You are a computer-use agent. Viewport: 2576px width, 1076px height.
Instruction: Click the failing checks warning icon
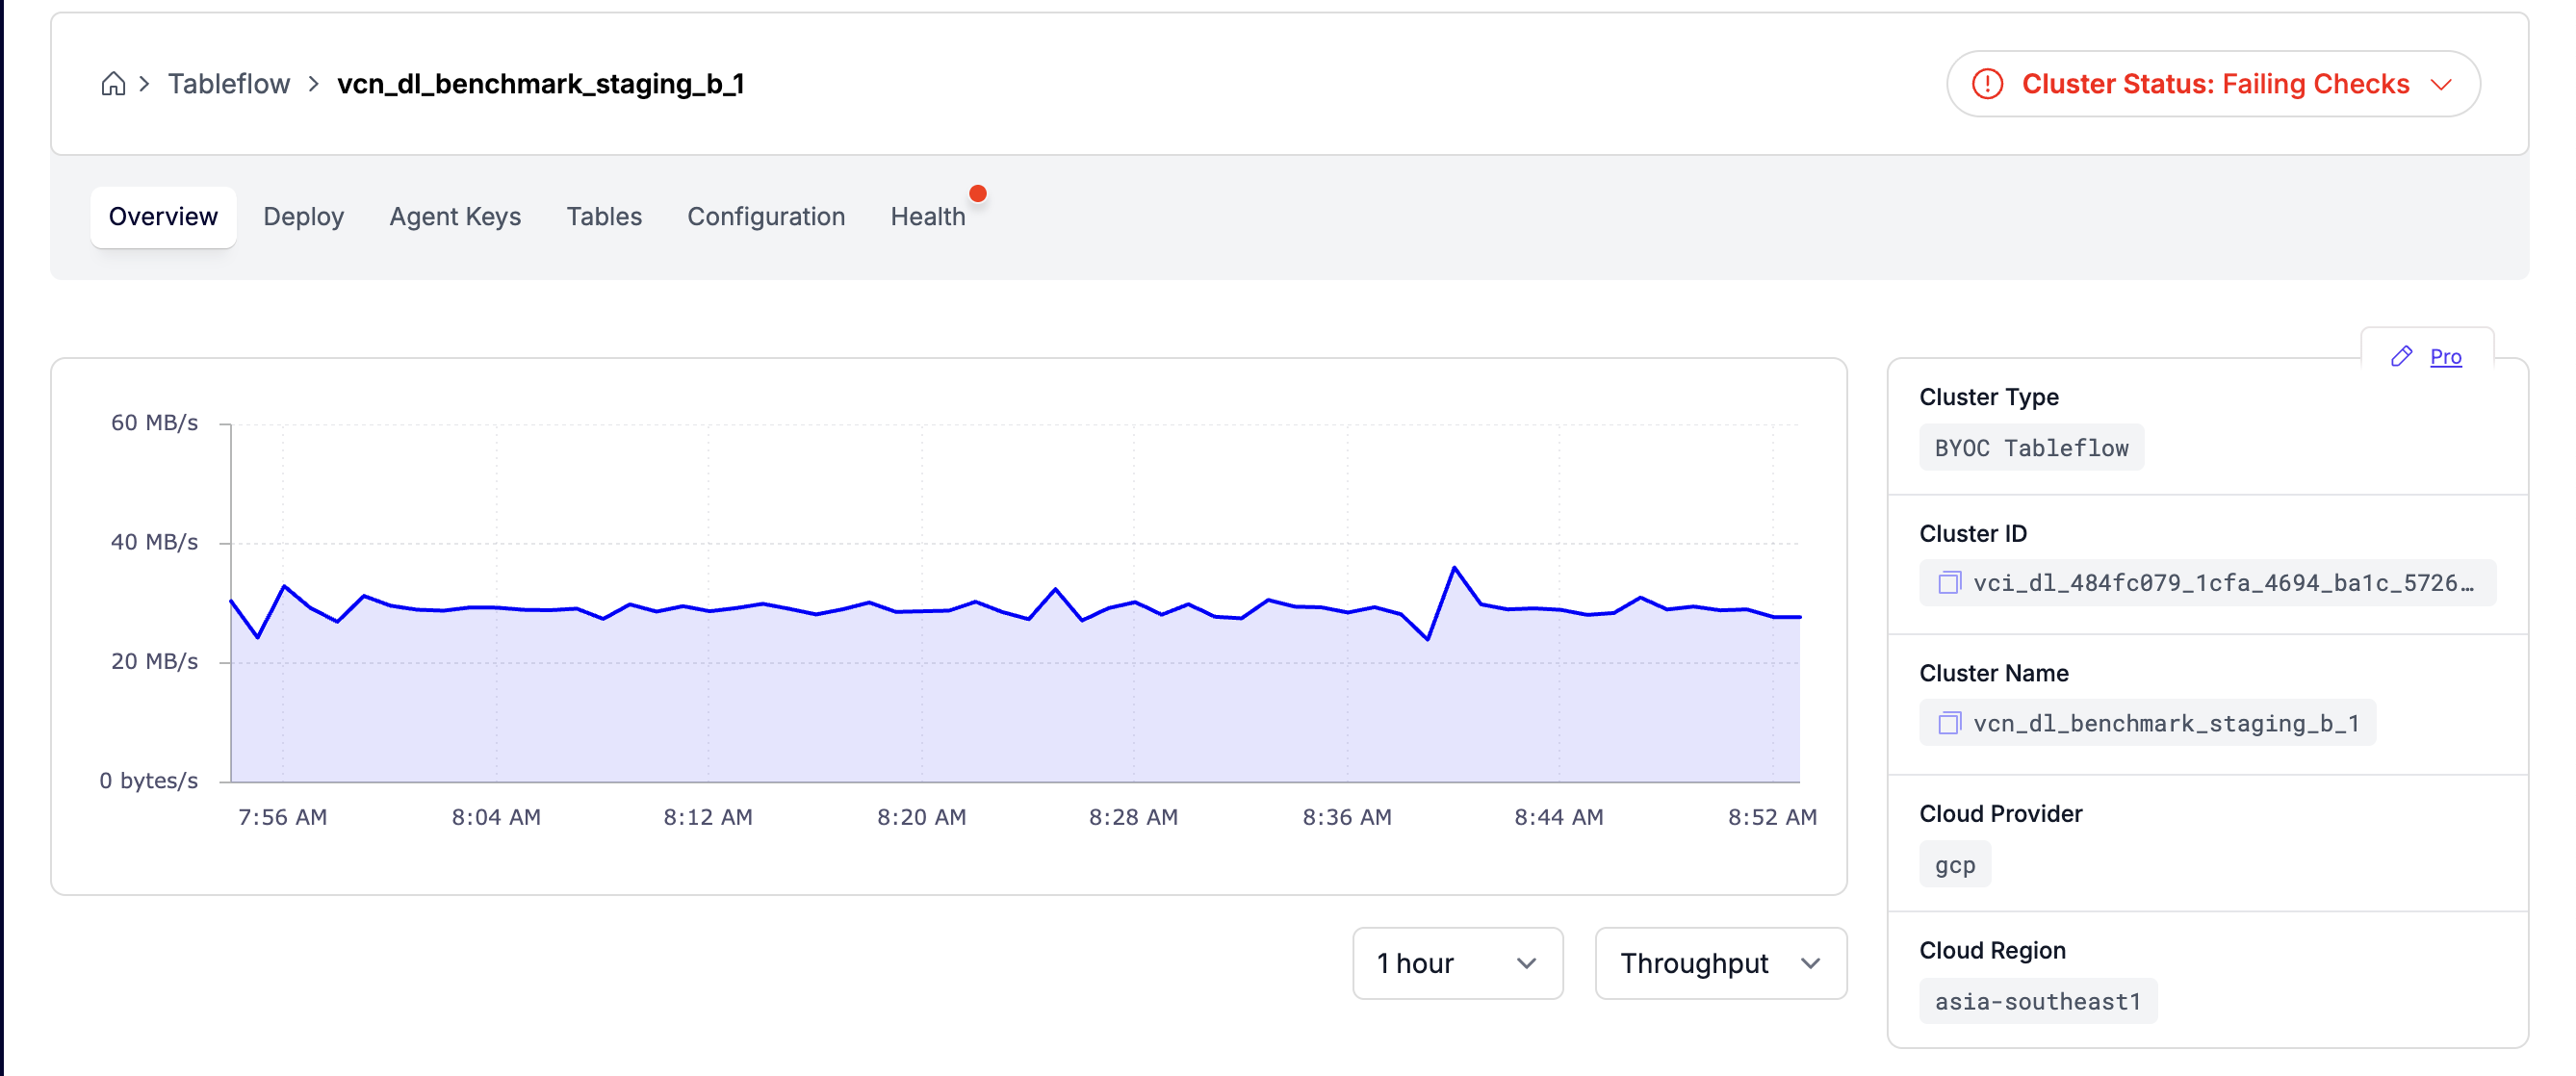pyautogui.click(x=1987, y=84)
